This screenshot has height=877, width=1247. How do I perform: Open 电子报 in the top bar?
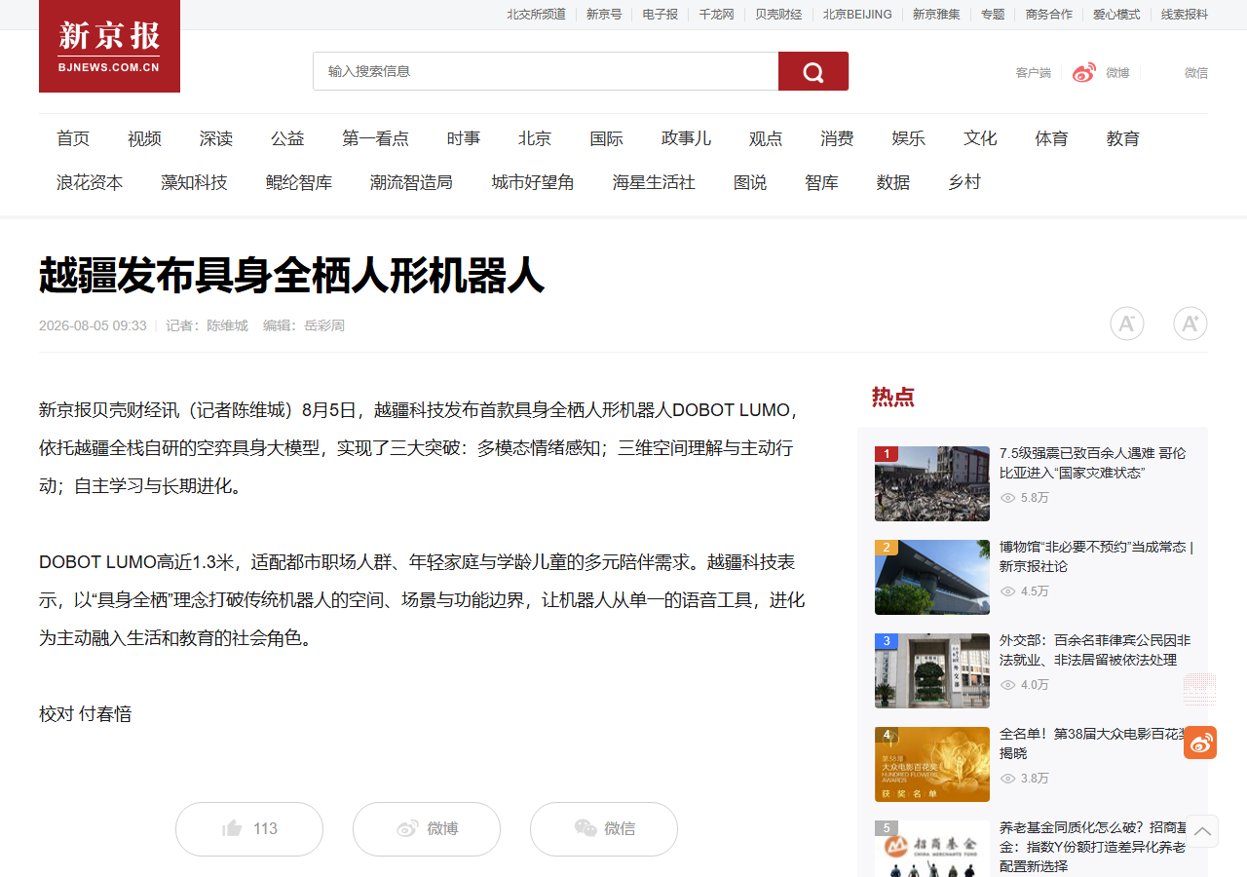pos(661,15)
